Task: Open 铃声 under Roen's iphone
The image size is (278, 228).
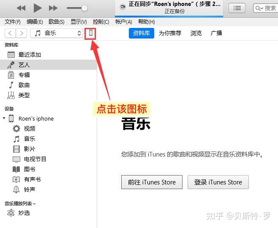Action: click(30, 190)
